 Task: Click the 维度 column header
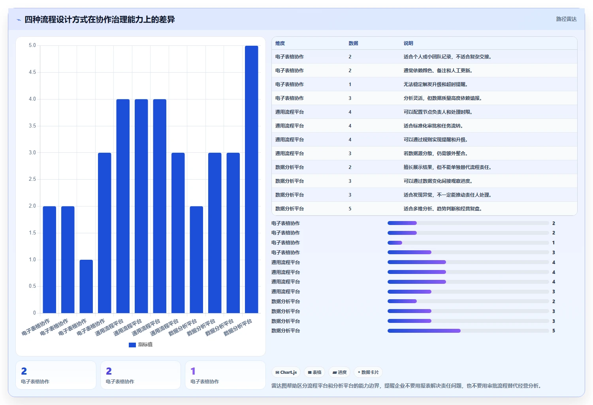280,43
